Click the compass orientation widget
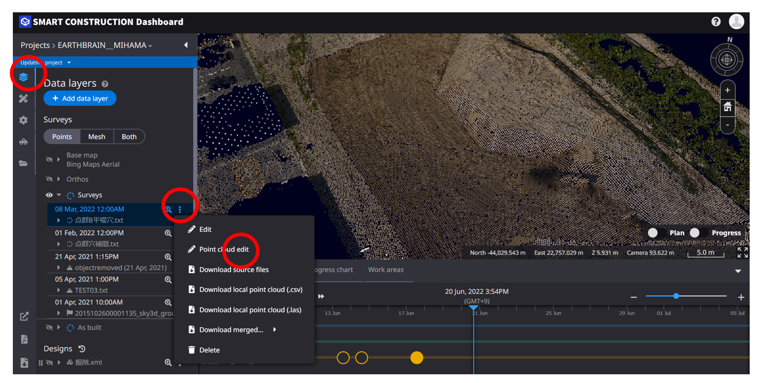Screen dimensions: 762x383 point(727,60)
